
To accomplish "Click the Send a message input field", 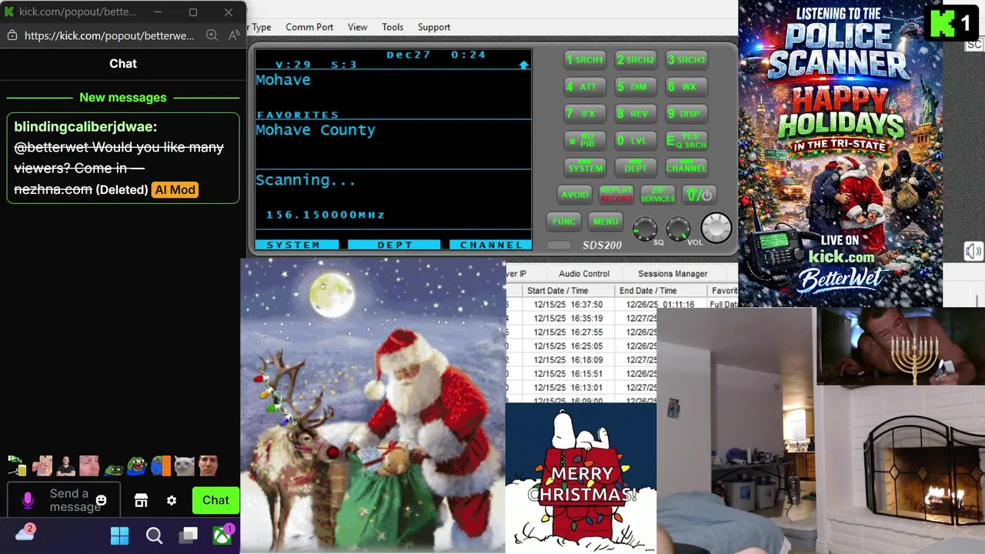I will coord(63,500).
